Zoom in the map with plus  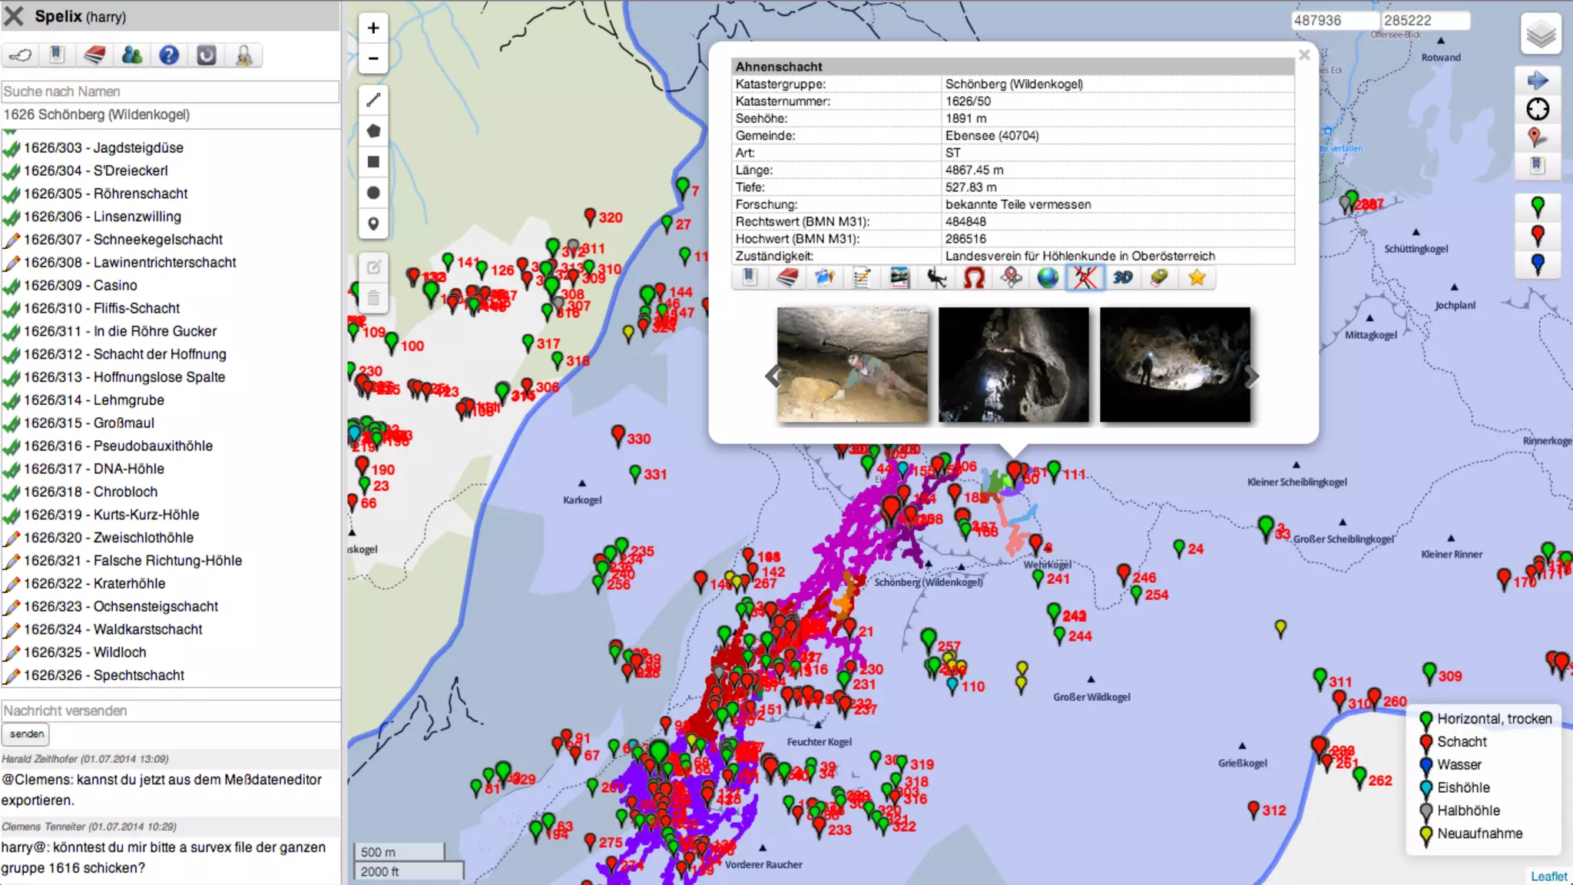(x=373, y=28)
